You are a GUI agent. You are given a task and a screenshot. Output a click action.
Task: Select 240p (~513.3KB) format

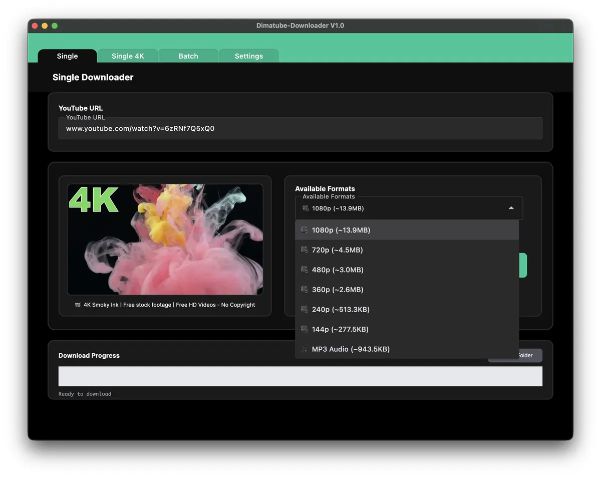coord(407,309)
